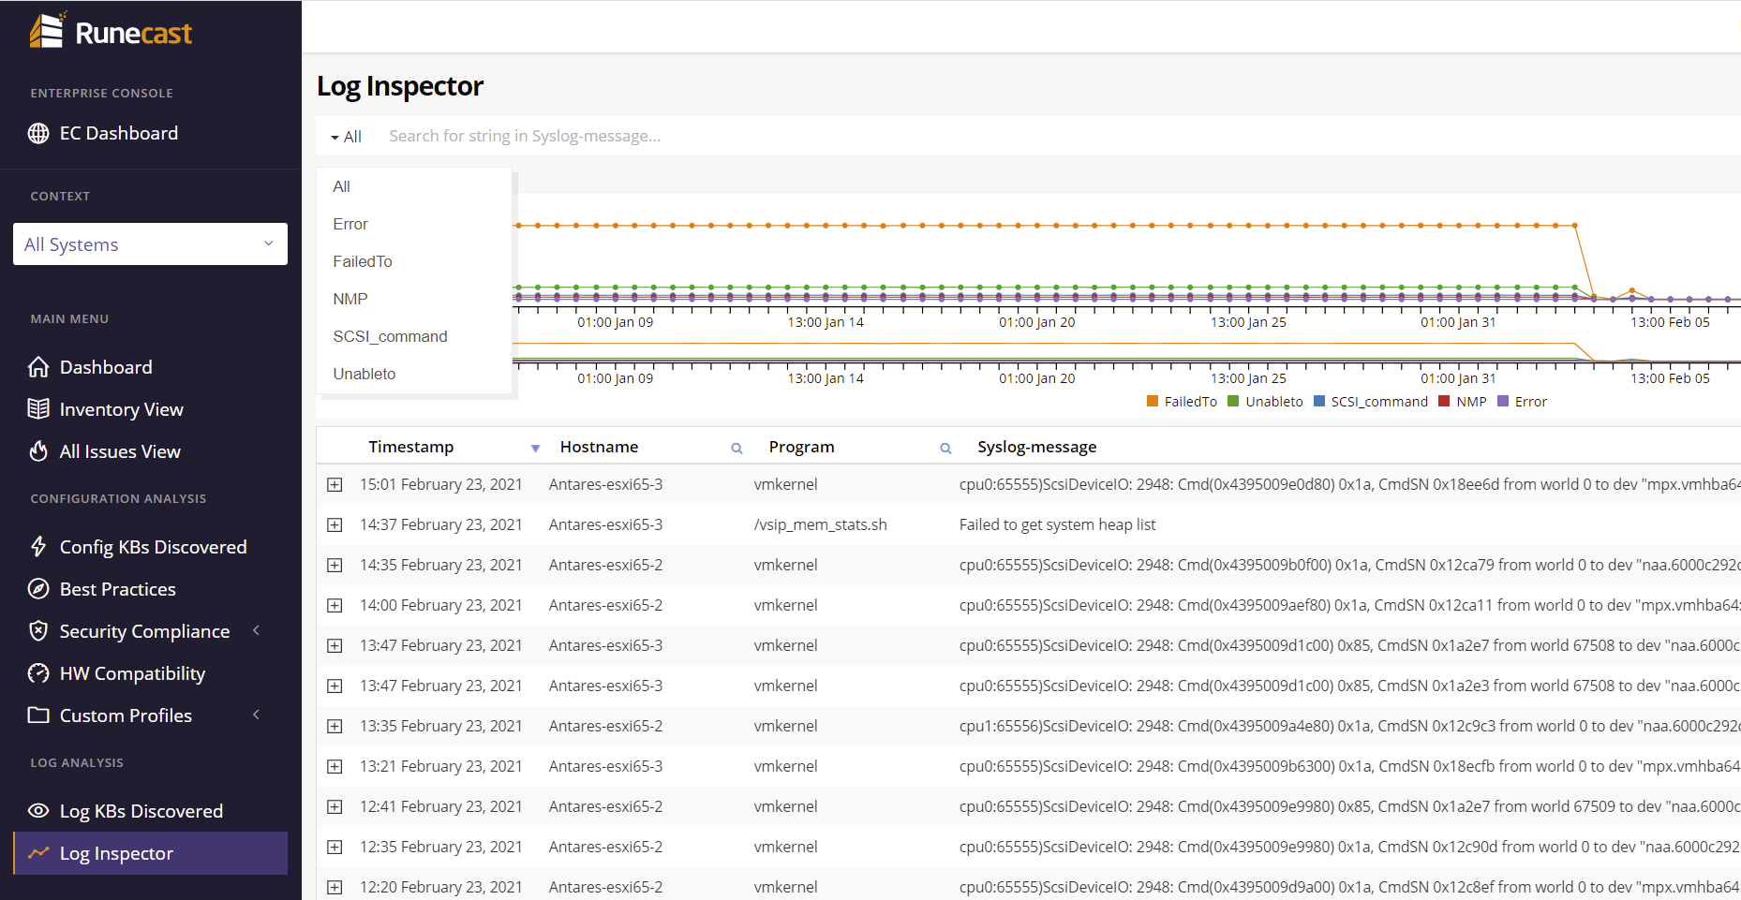
Task: Expand the 12:20 February 23 log row
Action: pos(335,887)
